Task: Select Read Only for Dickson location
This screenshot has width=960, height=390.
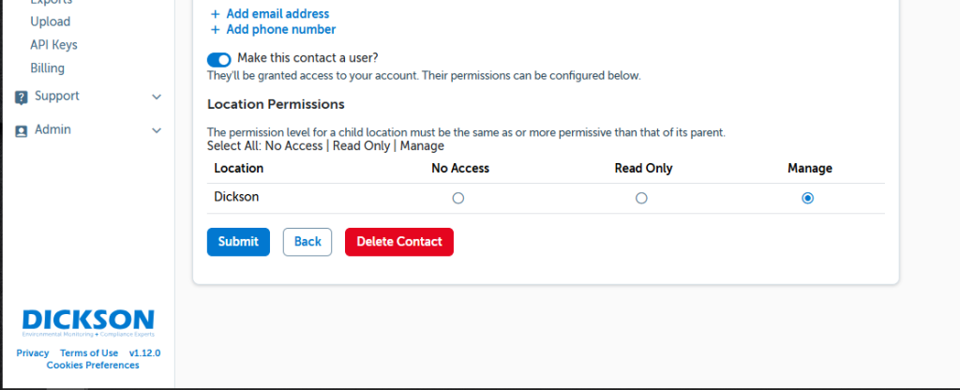Action: 641,198
